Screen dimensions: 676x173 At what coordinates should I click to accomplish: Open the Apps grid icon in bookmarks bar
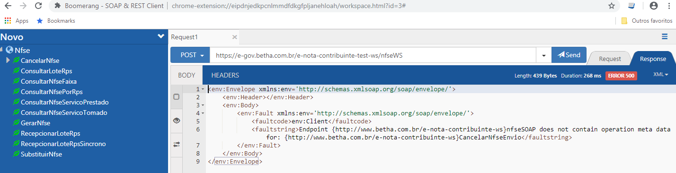(8, 21)
